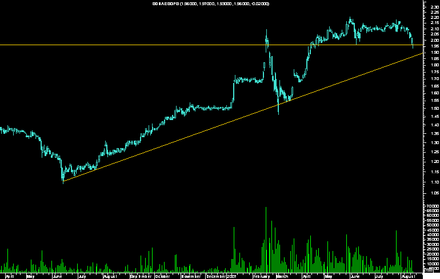
Task: Click the 1.50 price axis label
Action: [x=434, y=109]
